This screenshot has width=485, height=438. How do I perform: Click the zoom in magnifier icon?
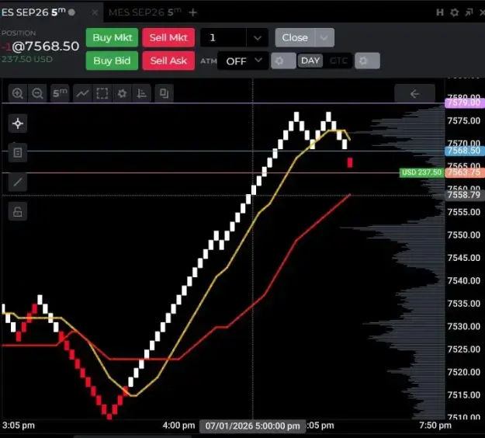(18, 93)
